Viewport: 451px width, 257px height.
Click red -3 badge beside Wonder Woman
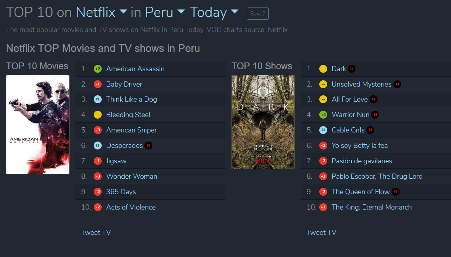click(98, 176)
